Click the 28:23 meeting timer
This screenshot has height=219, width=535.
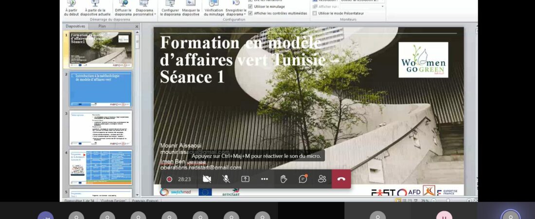coord(184,179)
